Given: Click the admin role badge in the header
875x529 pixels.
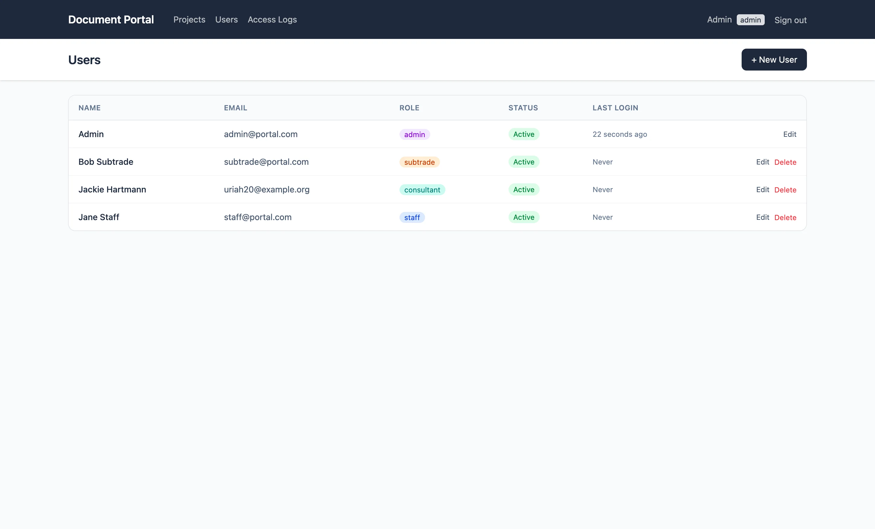Looking at the screenshot, I should pyautogui.click(x=751, y=19).
